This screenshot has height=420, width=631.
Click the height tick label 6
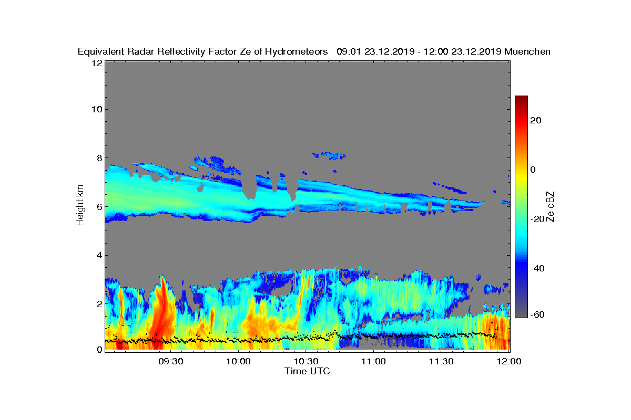point(99,207)
